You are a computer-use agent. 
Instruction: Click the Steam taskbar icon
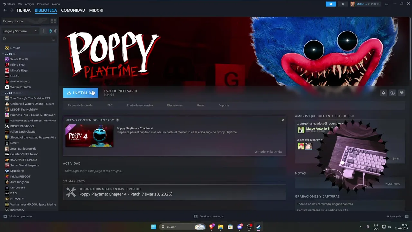pos(258,227)
